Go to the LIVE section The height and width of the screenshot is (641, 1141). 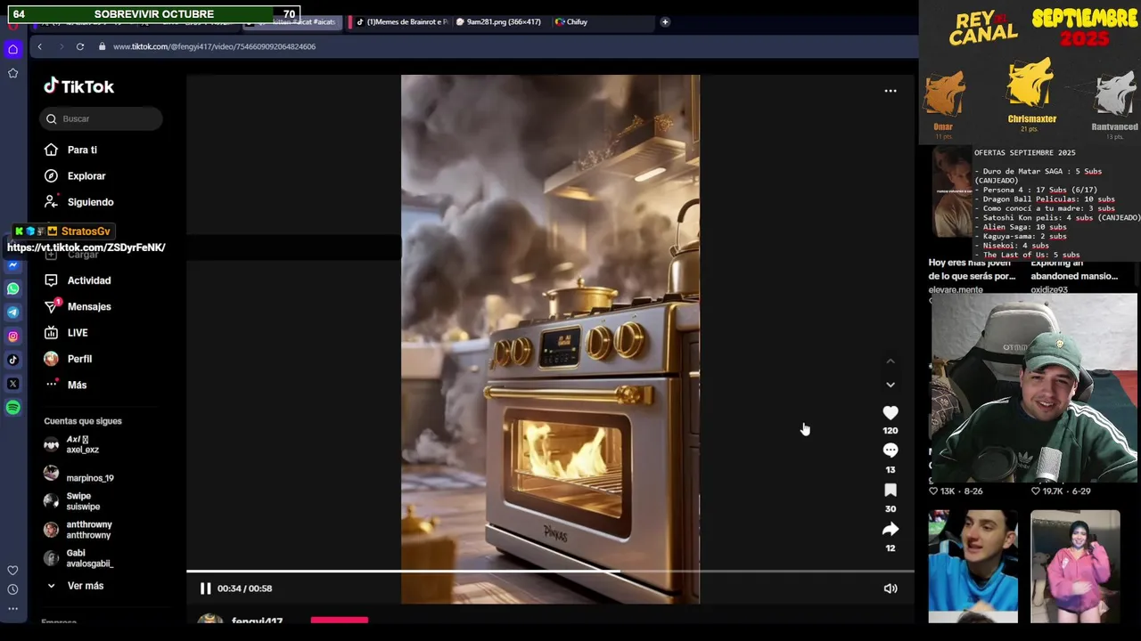67,333
